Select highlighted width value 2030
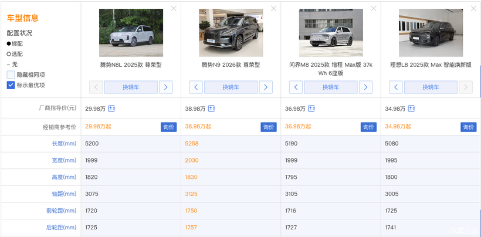 click(x=192, y=160)
